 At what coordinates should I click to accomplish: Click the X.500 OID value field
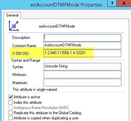coord(82,53)
